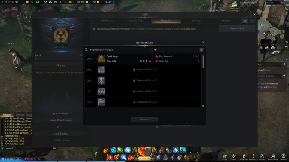This screenshot has width=289, height=162.
Task: Open the Character helmet icon
Action: point(244,156)
